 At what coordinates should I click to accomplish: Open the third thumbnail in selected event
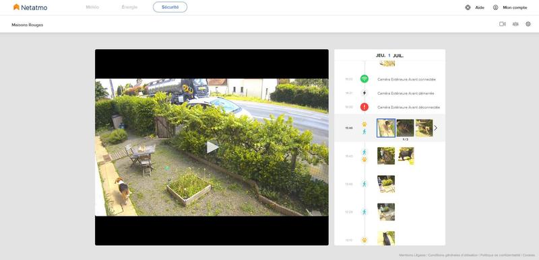[424, 128]
